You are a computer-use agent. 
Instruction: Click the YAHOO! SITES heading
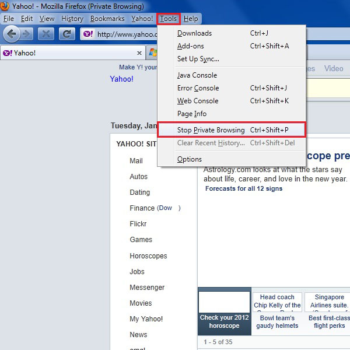(x=136, y=144)
